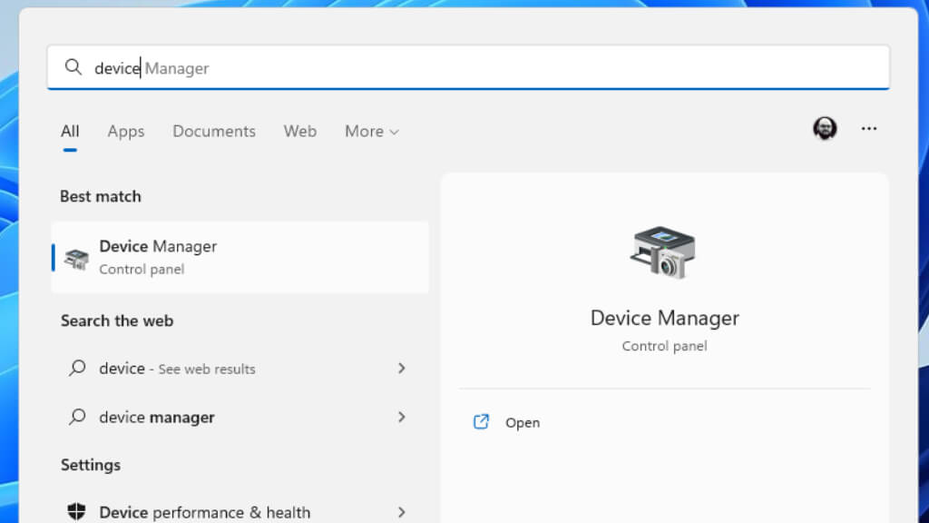Screen dimensions: 929x523
Task: Click magnifier icon beside 'device - See web results'
Action: (77, 369)
